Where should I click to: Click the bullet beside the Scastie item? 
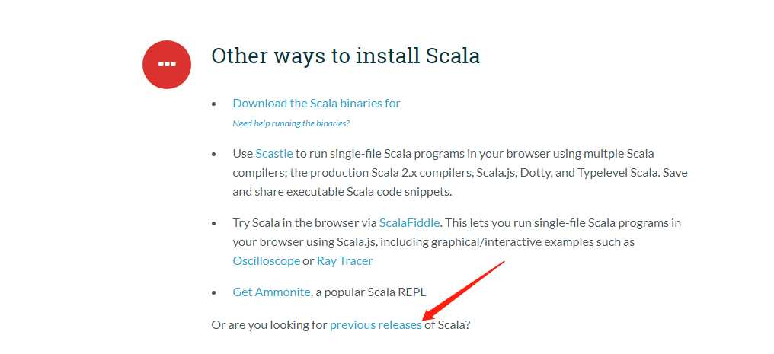(x=214, y=154)
